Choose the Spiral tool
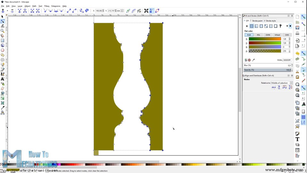Viewport: 307px width, 173px height. click(x=3, y=60)
